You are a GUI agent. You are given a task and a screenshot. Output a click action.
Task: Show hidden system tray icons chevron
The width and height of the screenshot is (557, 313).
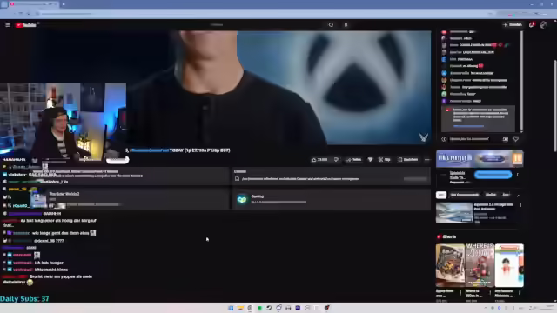pos(486,308)
